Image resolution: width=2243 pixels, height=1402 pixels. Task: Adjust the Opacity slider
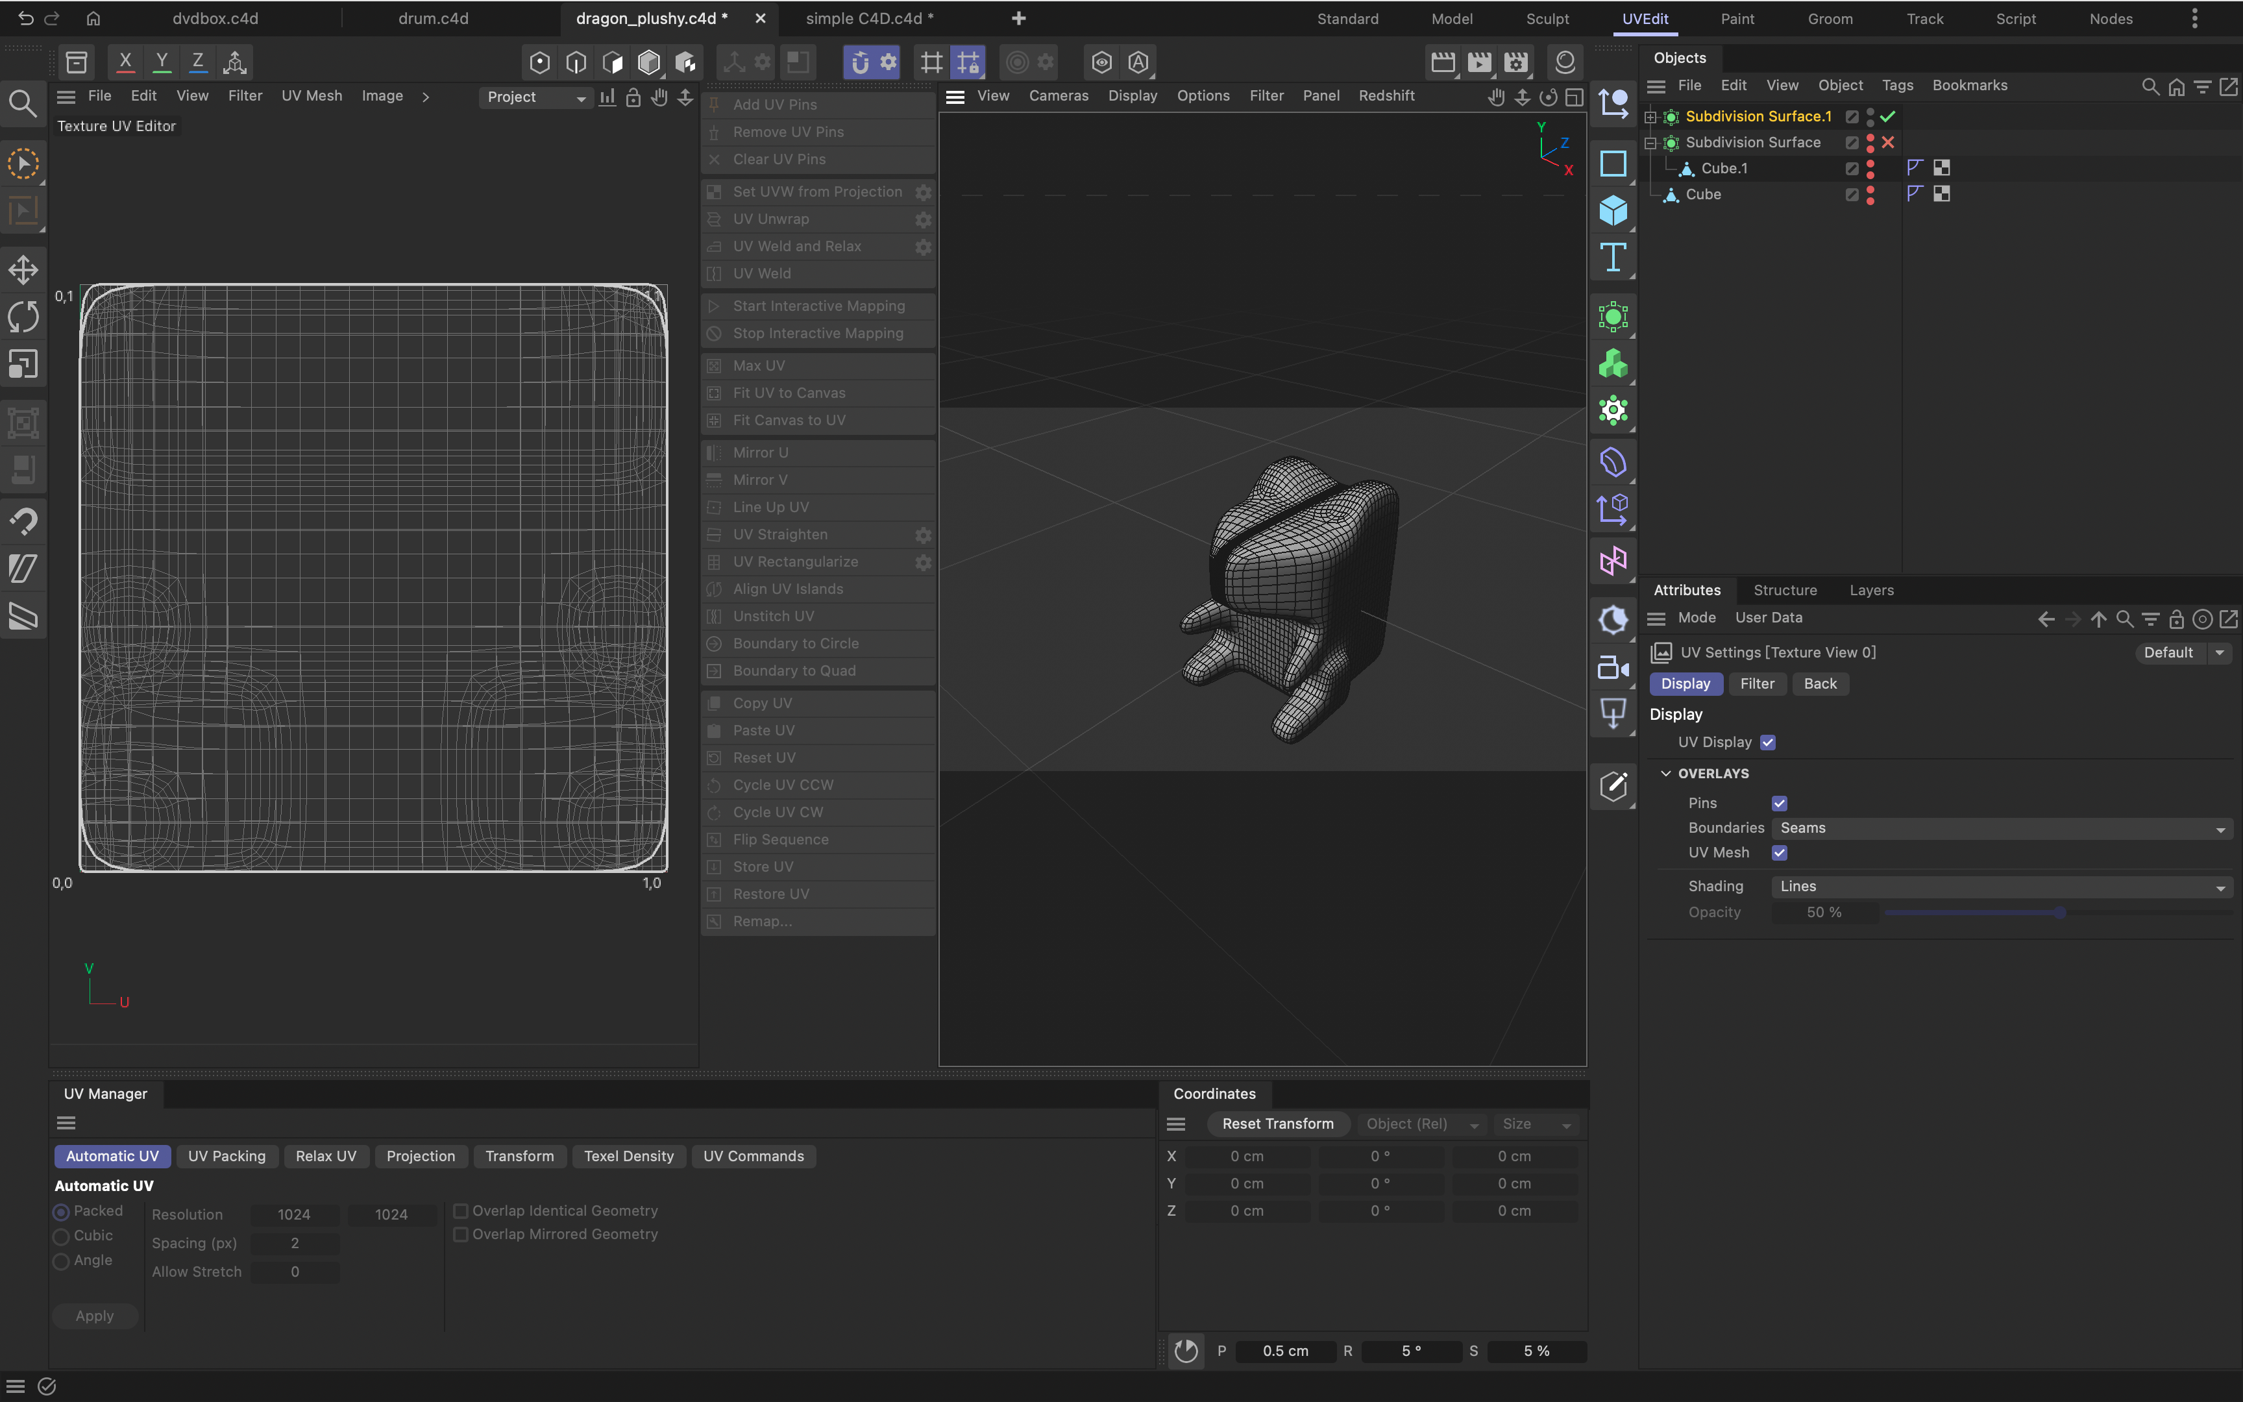[2059, 913]
